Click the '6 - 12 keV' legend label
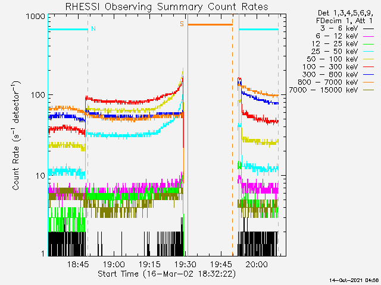This screenshot has height=285, width=381. pyautogui.click(x=337, y=36)
